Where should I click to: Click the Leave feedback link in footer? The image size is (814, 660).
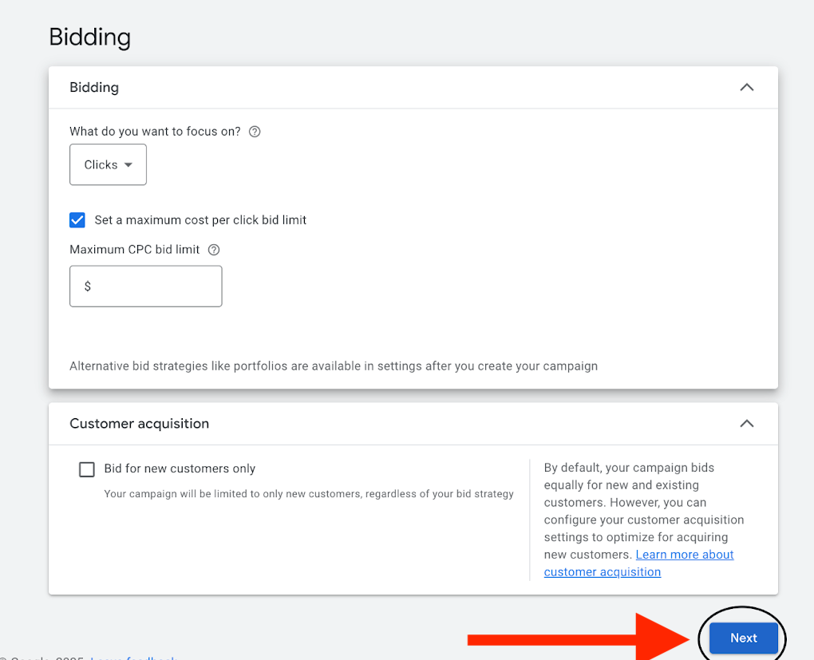tap(133, 657)
